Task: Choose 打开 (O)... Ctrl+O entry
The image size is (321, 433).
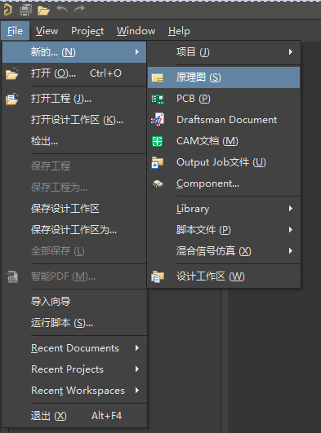Action: pos(74,73)
